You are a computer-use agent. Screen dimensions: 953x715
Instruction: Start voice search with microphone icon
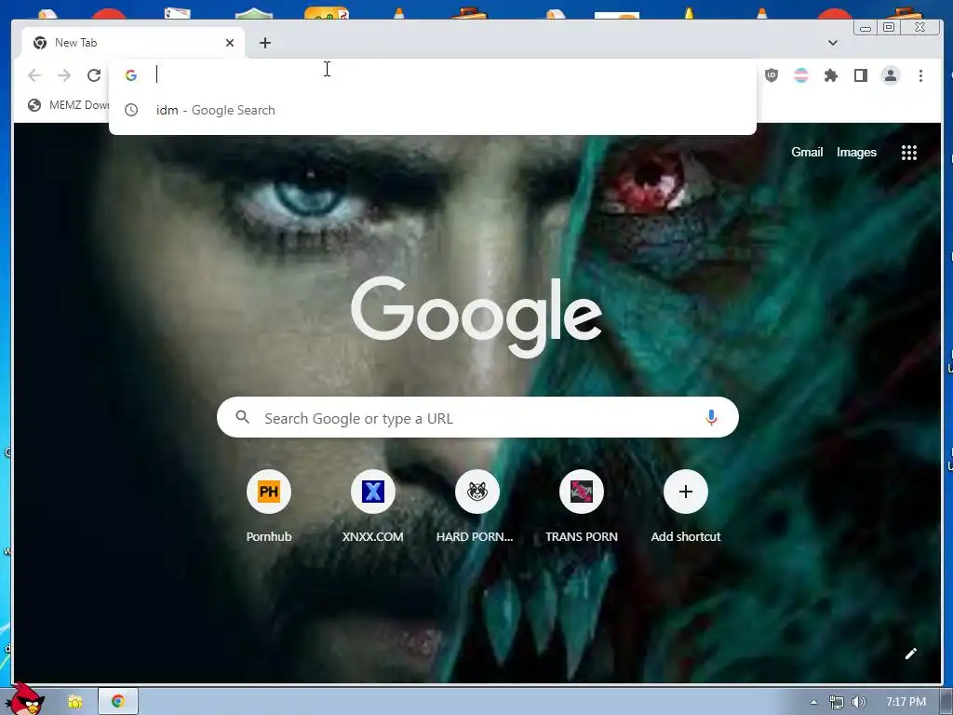pos(711,418)
